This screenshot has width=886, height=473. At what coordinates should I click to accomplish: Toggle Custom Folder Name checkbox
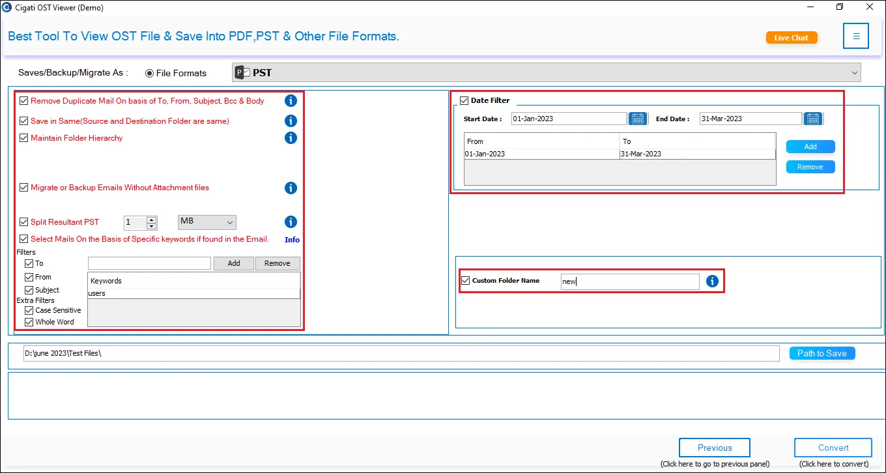[x=465, y=281]
